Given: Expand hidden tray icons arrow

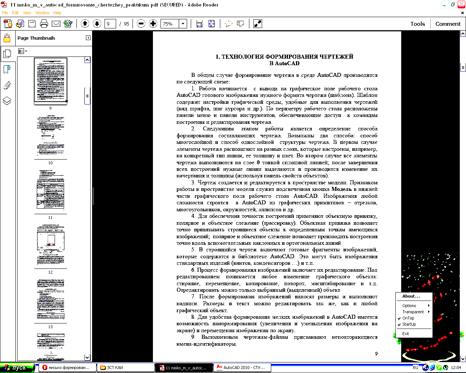Looking at the screenshot, I should [425, 368].
